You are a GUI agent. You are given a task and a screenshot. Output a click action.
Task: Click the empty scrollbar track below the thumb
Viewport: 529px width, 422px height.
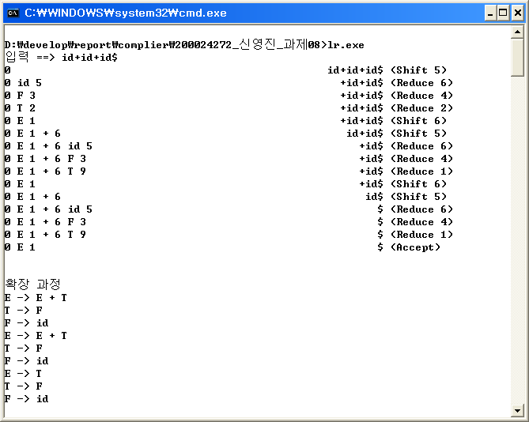click(517, 237)
